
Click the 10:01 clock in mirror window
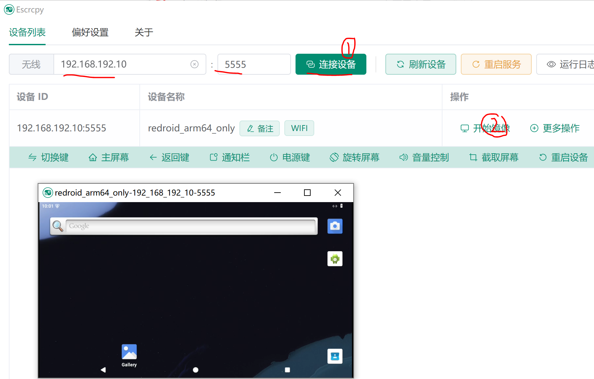pos(48,206)
